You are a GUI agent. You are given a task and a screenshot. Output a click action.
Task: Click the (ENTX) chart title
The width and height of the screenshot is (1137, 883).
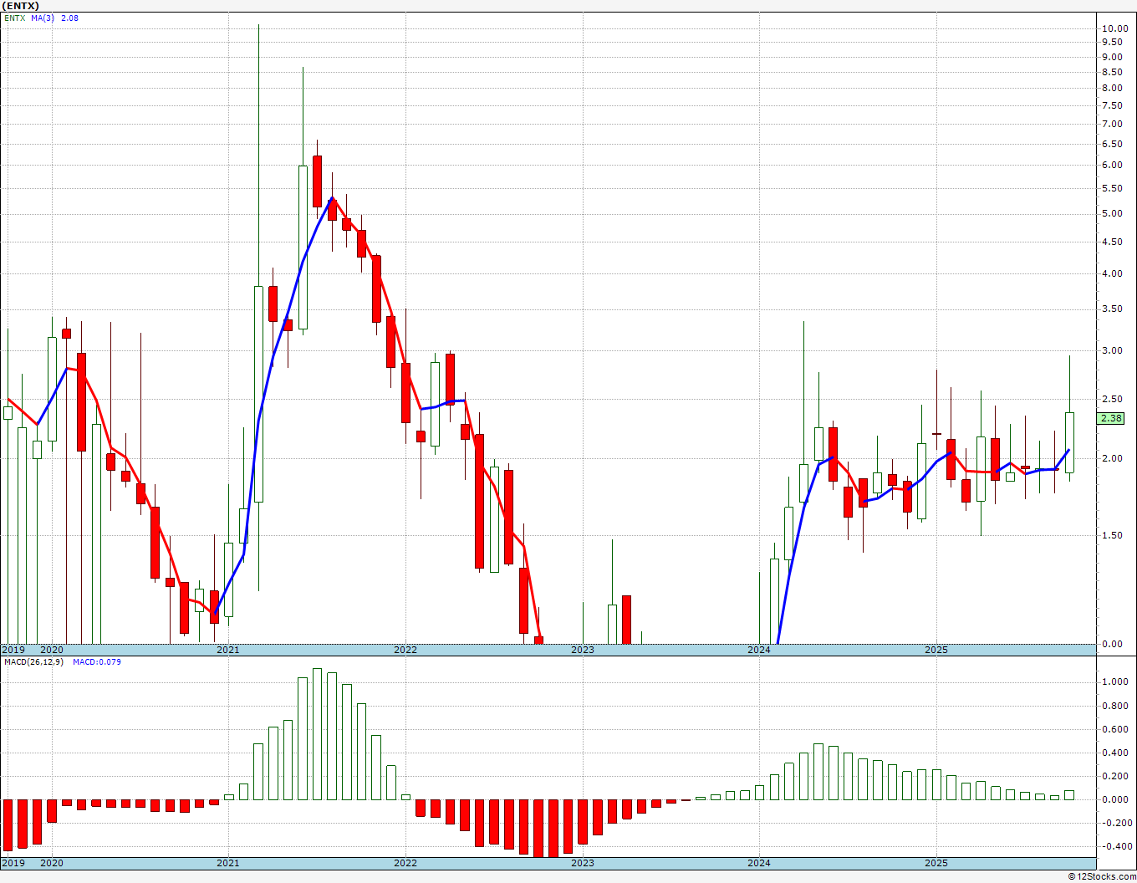21,6
